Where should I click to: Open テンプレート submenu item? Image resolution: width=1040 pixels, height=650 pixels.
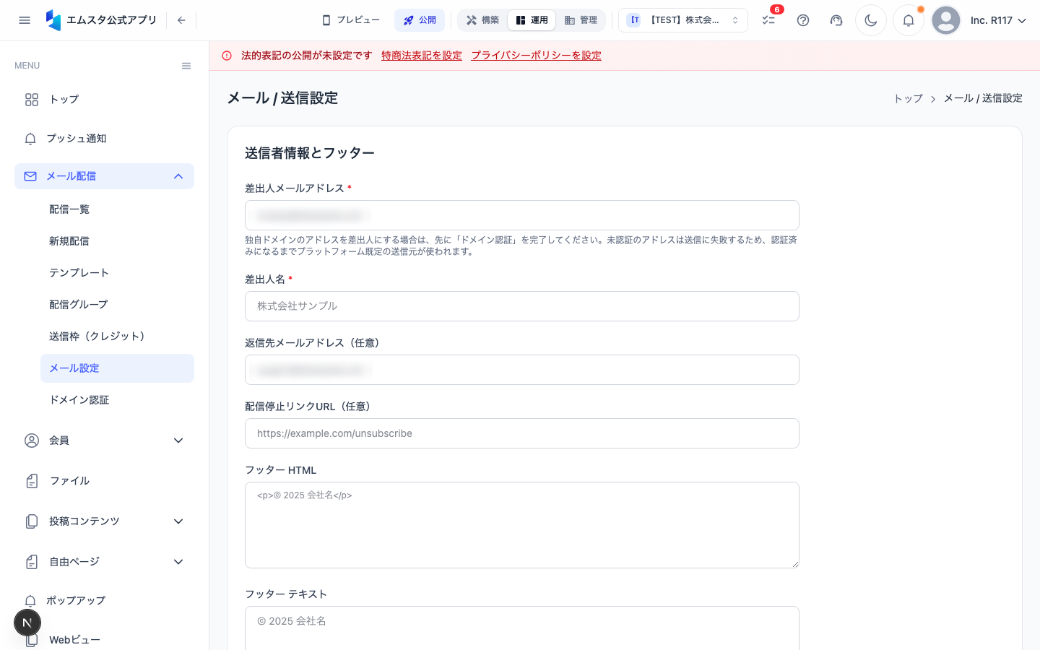click(117, 273)
